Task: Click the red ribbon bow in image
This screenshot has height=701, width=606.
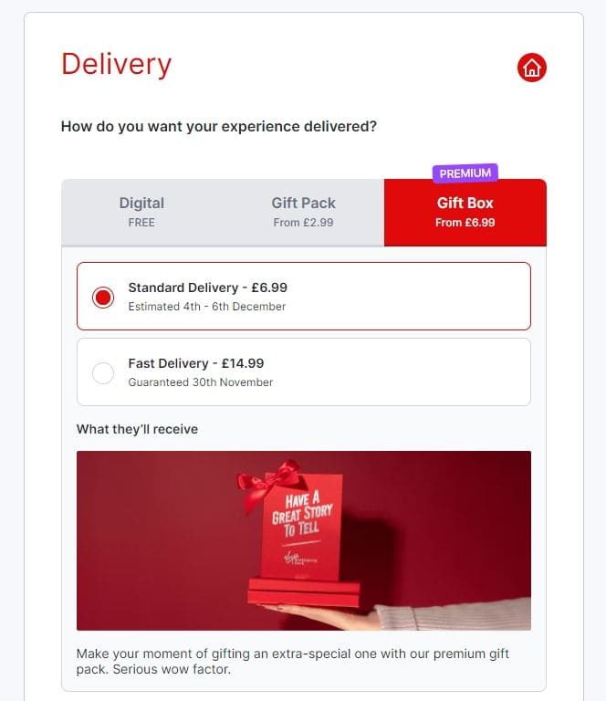Action: [271, 483]
